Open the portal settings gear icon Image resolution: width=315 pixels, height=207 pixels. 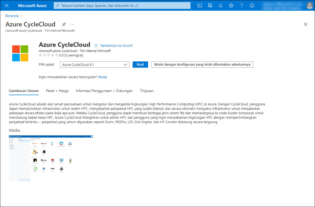231,5
